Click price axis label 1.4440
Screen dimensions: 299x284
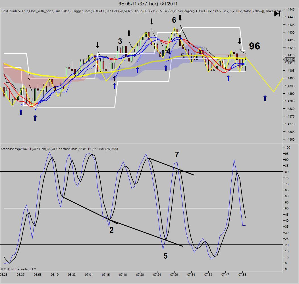click(290, 17)
